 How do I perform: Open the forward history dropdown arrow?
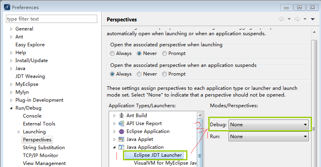(x=305, y=19)
